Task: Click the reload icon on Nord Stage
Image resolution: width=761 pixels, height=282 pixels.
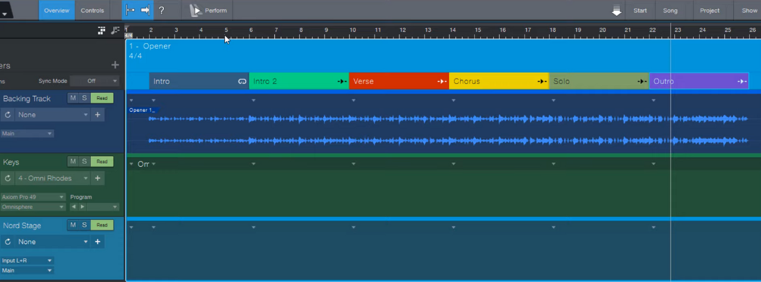Action: pyautogui.click(x=8, y=242)
